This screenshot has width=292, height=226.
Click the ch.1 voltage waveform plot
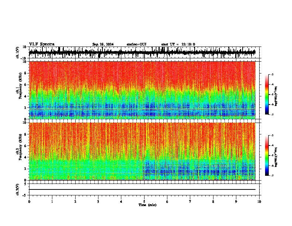coord(142,52)
